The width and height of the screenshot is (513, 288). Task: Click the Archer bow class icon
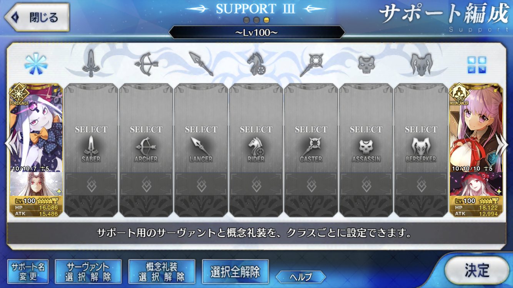[x=146, y=64]
